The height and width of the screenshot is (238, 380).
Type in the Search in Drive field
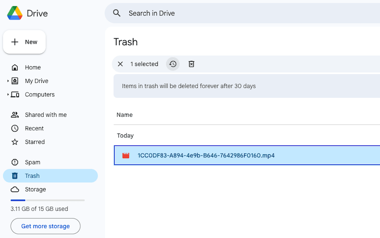237,13
